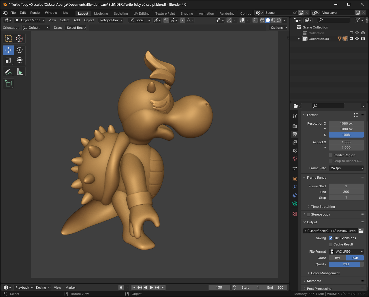The image size is (369, 297).
Task: Select the BW color option
Action: pyautogui.click(x=337, y=258)
